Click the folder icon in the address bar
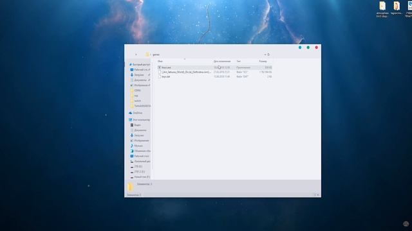 click(147, 55)
